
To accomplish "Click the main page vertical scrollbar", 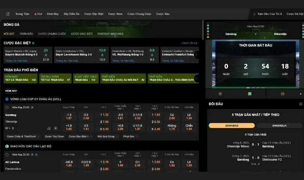I will coord(203,30).
